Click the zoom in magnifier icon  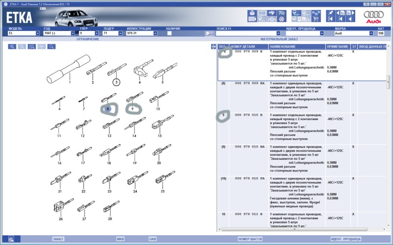tap(12, 47)
